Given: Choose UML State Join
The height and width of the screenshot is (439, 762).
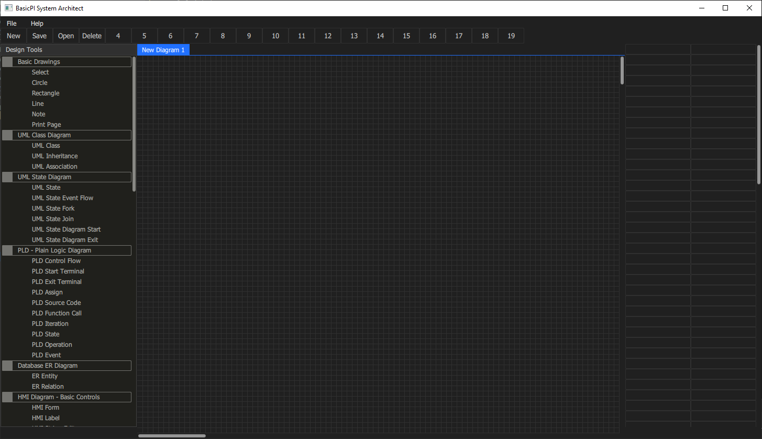Looking at the screenshot, I should click(x=53, y=219).
